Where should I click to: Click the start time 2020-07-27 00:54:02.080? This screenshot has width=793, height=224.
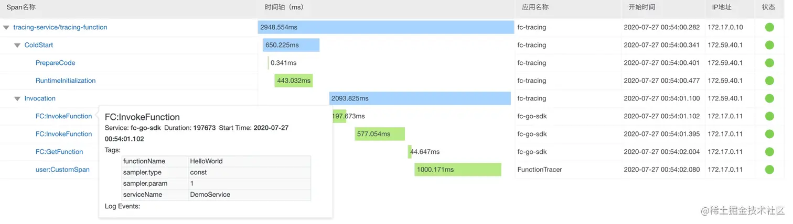(x=661, y=170)
